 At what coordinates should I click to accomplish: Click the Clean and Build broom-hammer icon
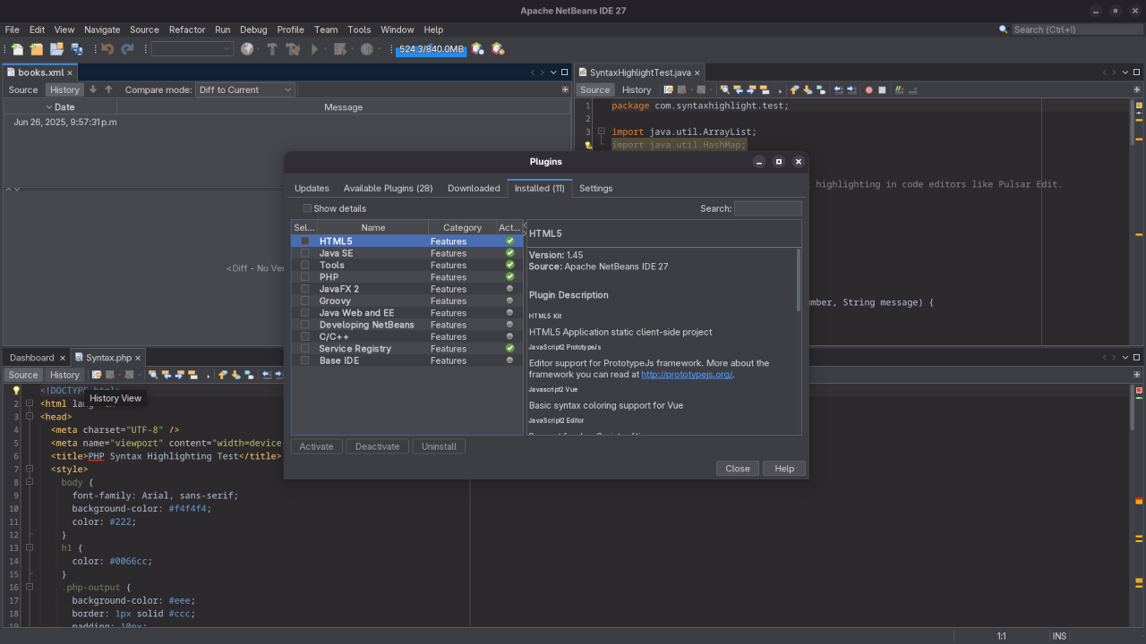click(x=293, y=49)
